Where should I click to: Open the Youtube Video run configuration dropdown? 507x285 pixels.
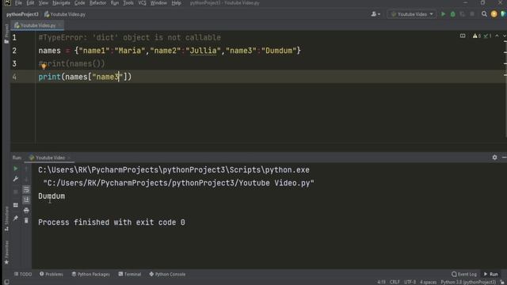click(x=412, y=14)
